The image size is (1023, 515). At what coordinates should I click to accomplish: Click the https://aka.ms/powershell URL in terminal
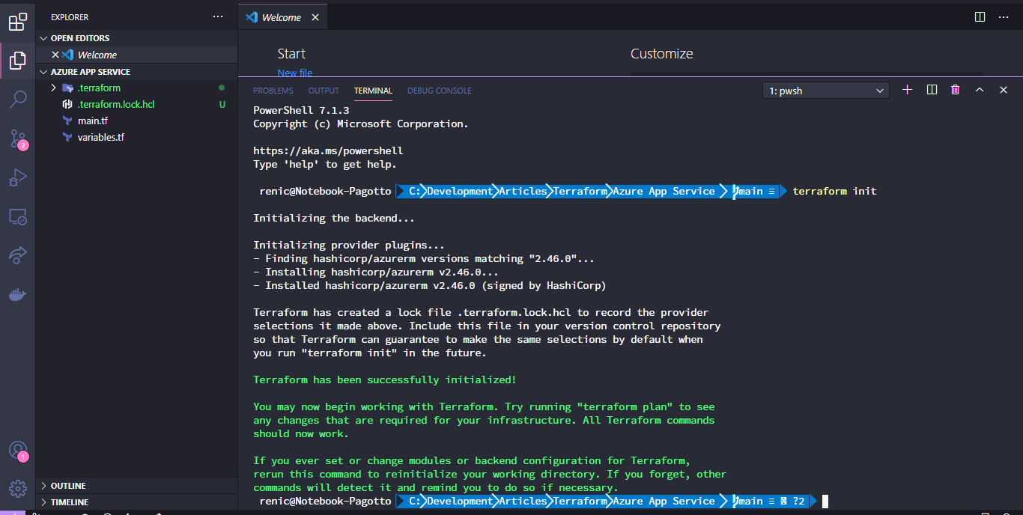coord(328,150)
